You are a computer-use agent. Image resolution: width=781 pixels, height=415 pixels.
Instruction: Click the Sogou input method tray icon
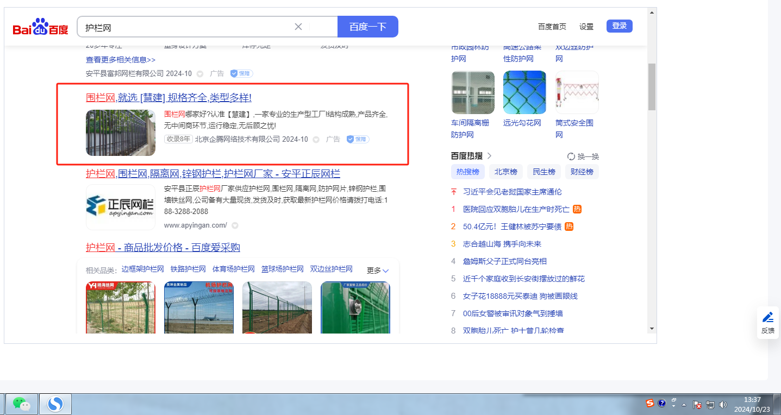click(x=649, y=403)
